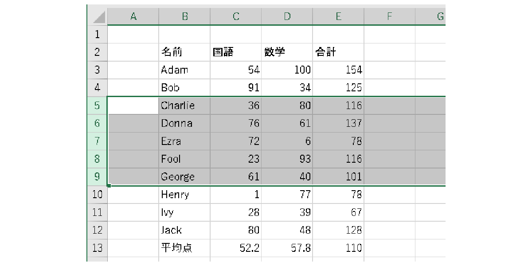Click row 13 header
The height and width of the screenshot is (266, 532).
tap(98, 248)
